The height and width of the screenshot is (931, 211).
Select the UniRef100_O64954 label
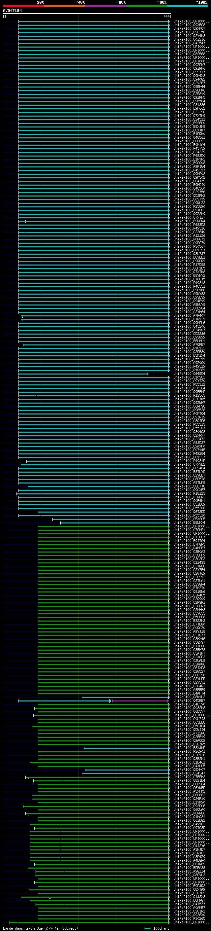189,374
